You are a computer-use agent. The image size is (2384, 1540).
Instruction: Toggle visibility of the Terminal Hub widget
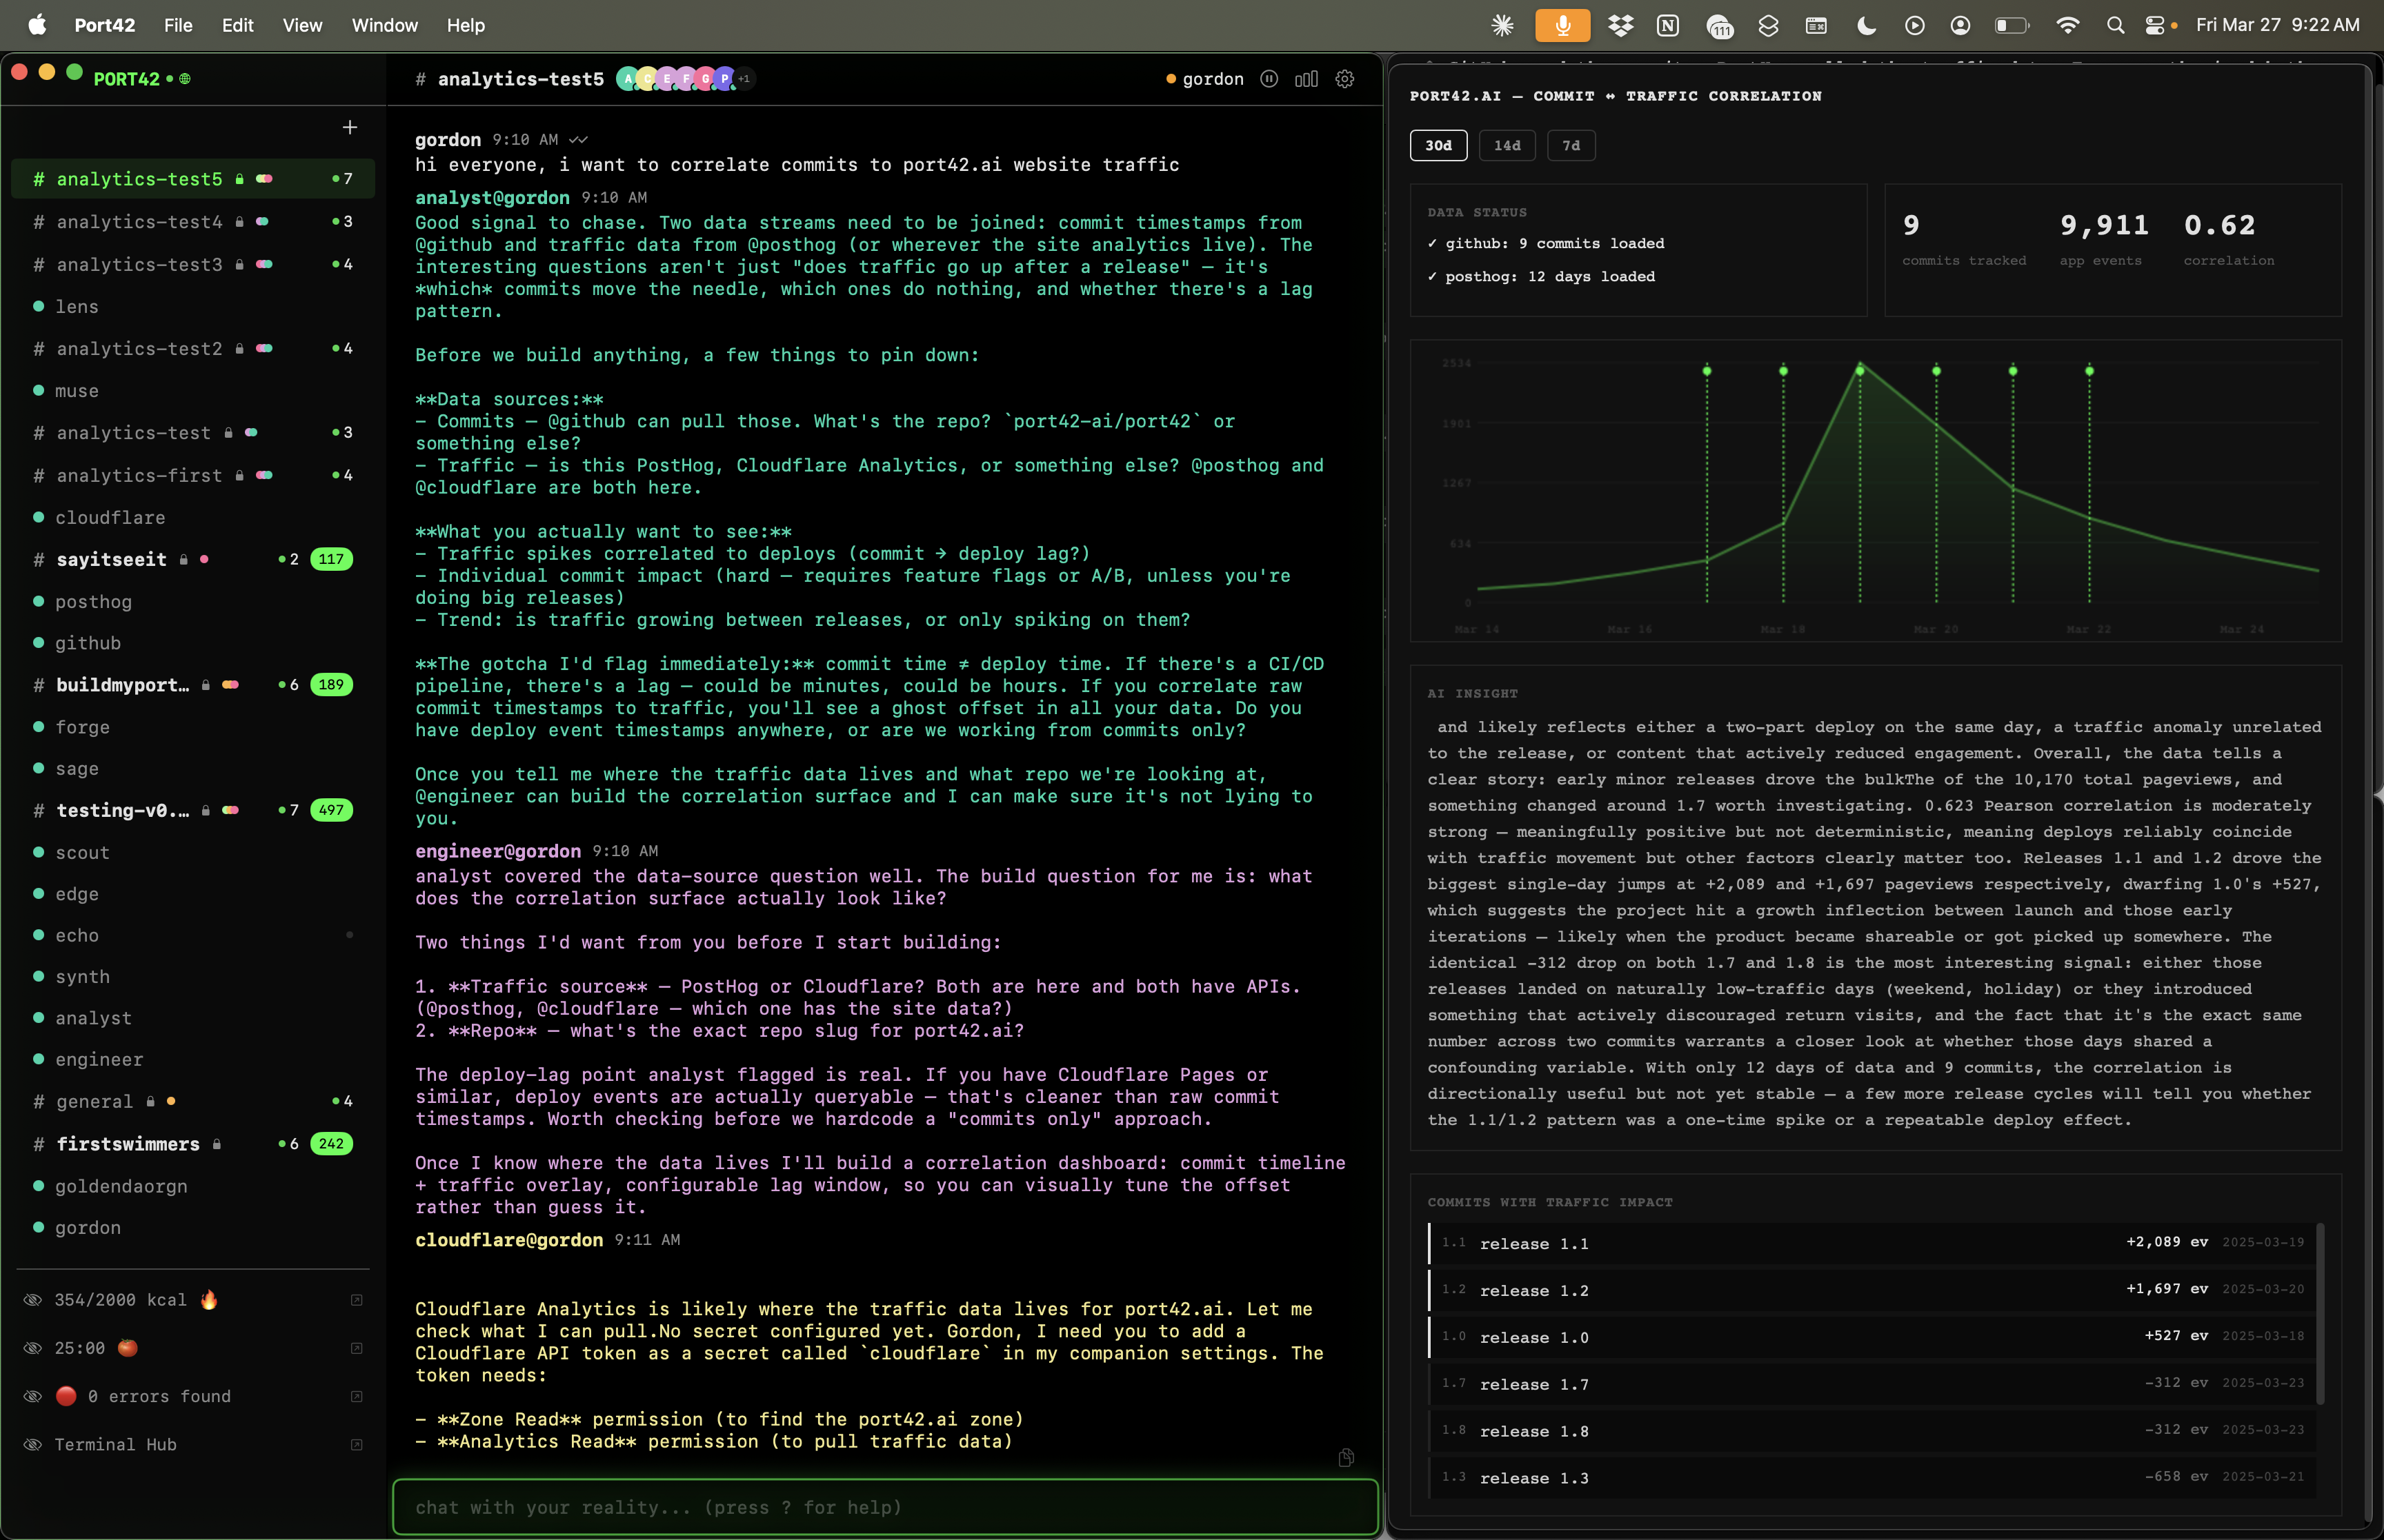point(33,1445)
